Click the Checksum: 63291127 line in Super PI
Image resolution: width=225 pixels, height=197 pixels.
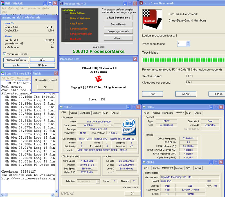[19, 171]
